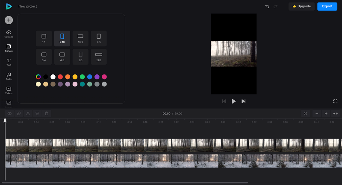Move selected clip one layer up
This screenshot has height=185, width=342.
(x=28, y=114)
